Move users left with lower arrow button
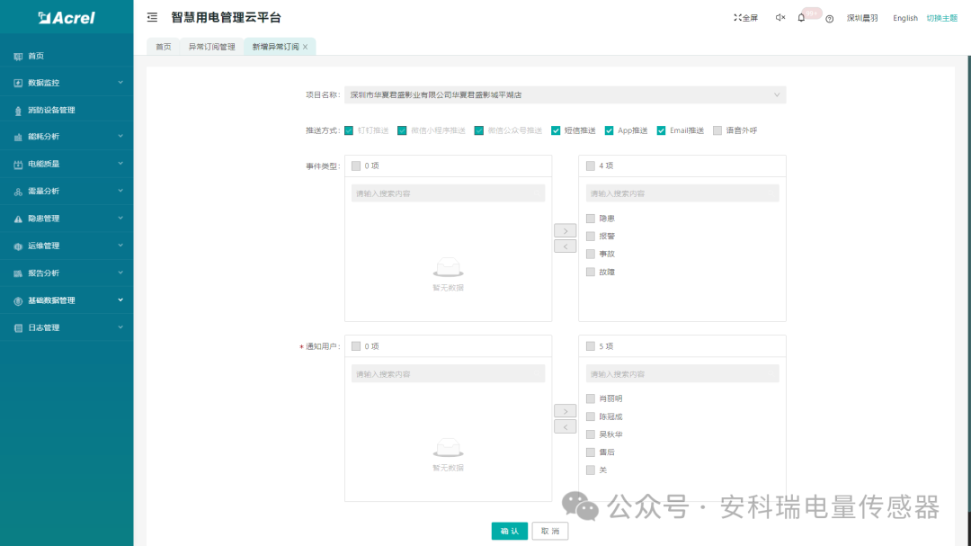971x546 pixels. (565, 427)
